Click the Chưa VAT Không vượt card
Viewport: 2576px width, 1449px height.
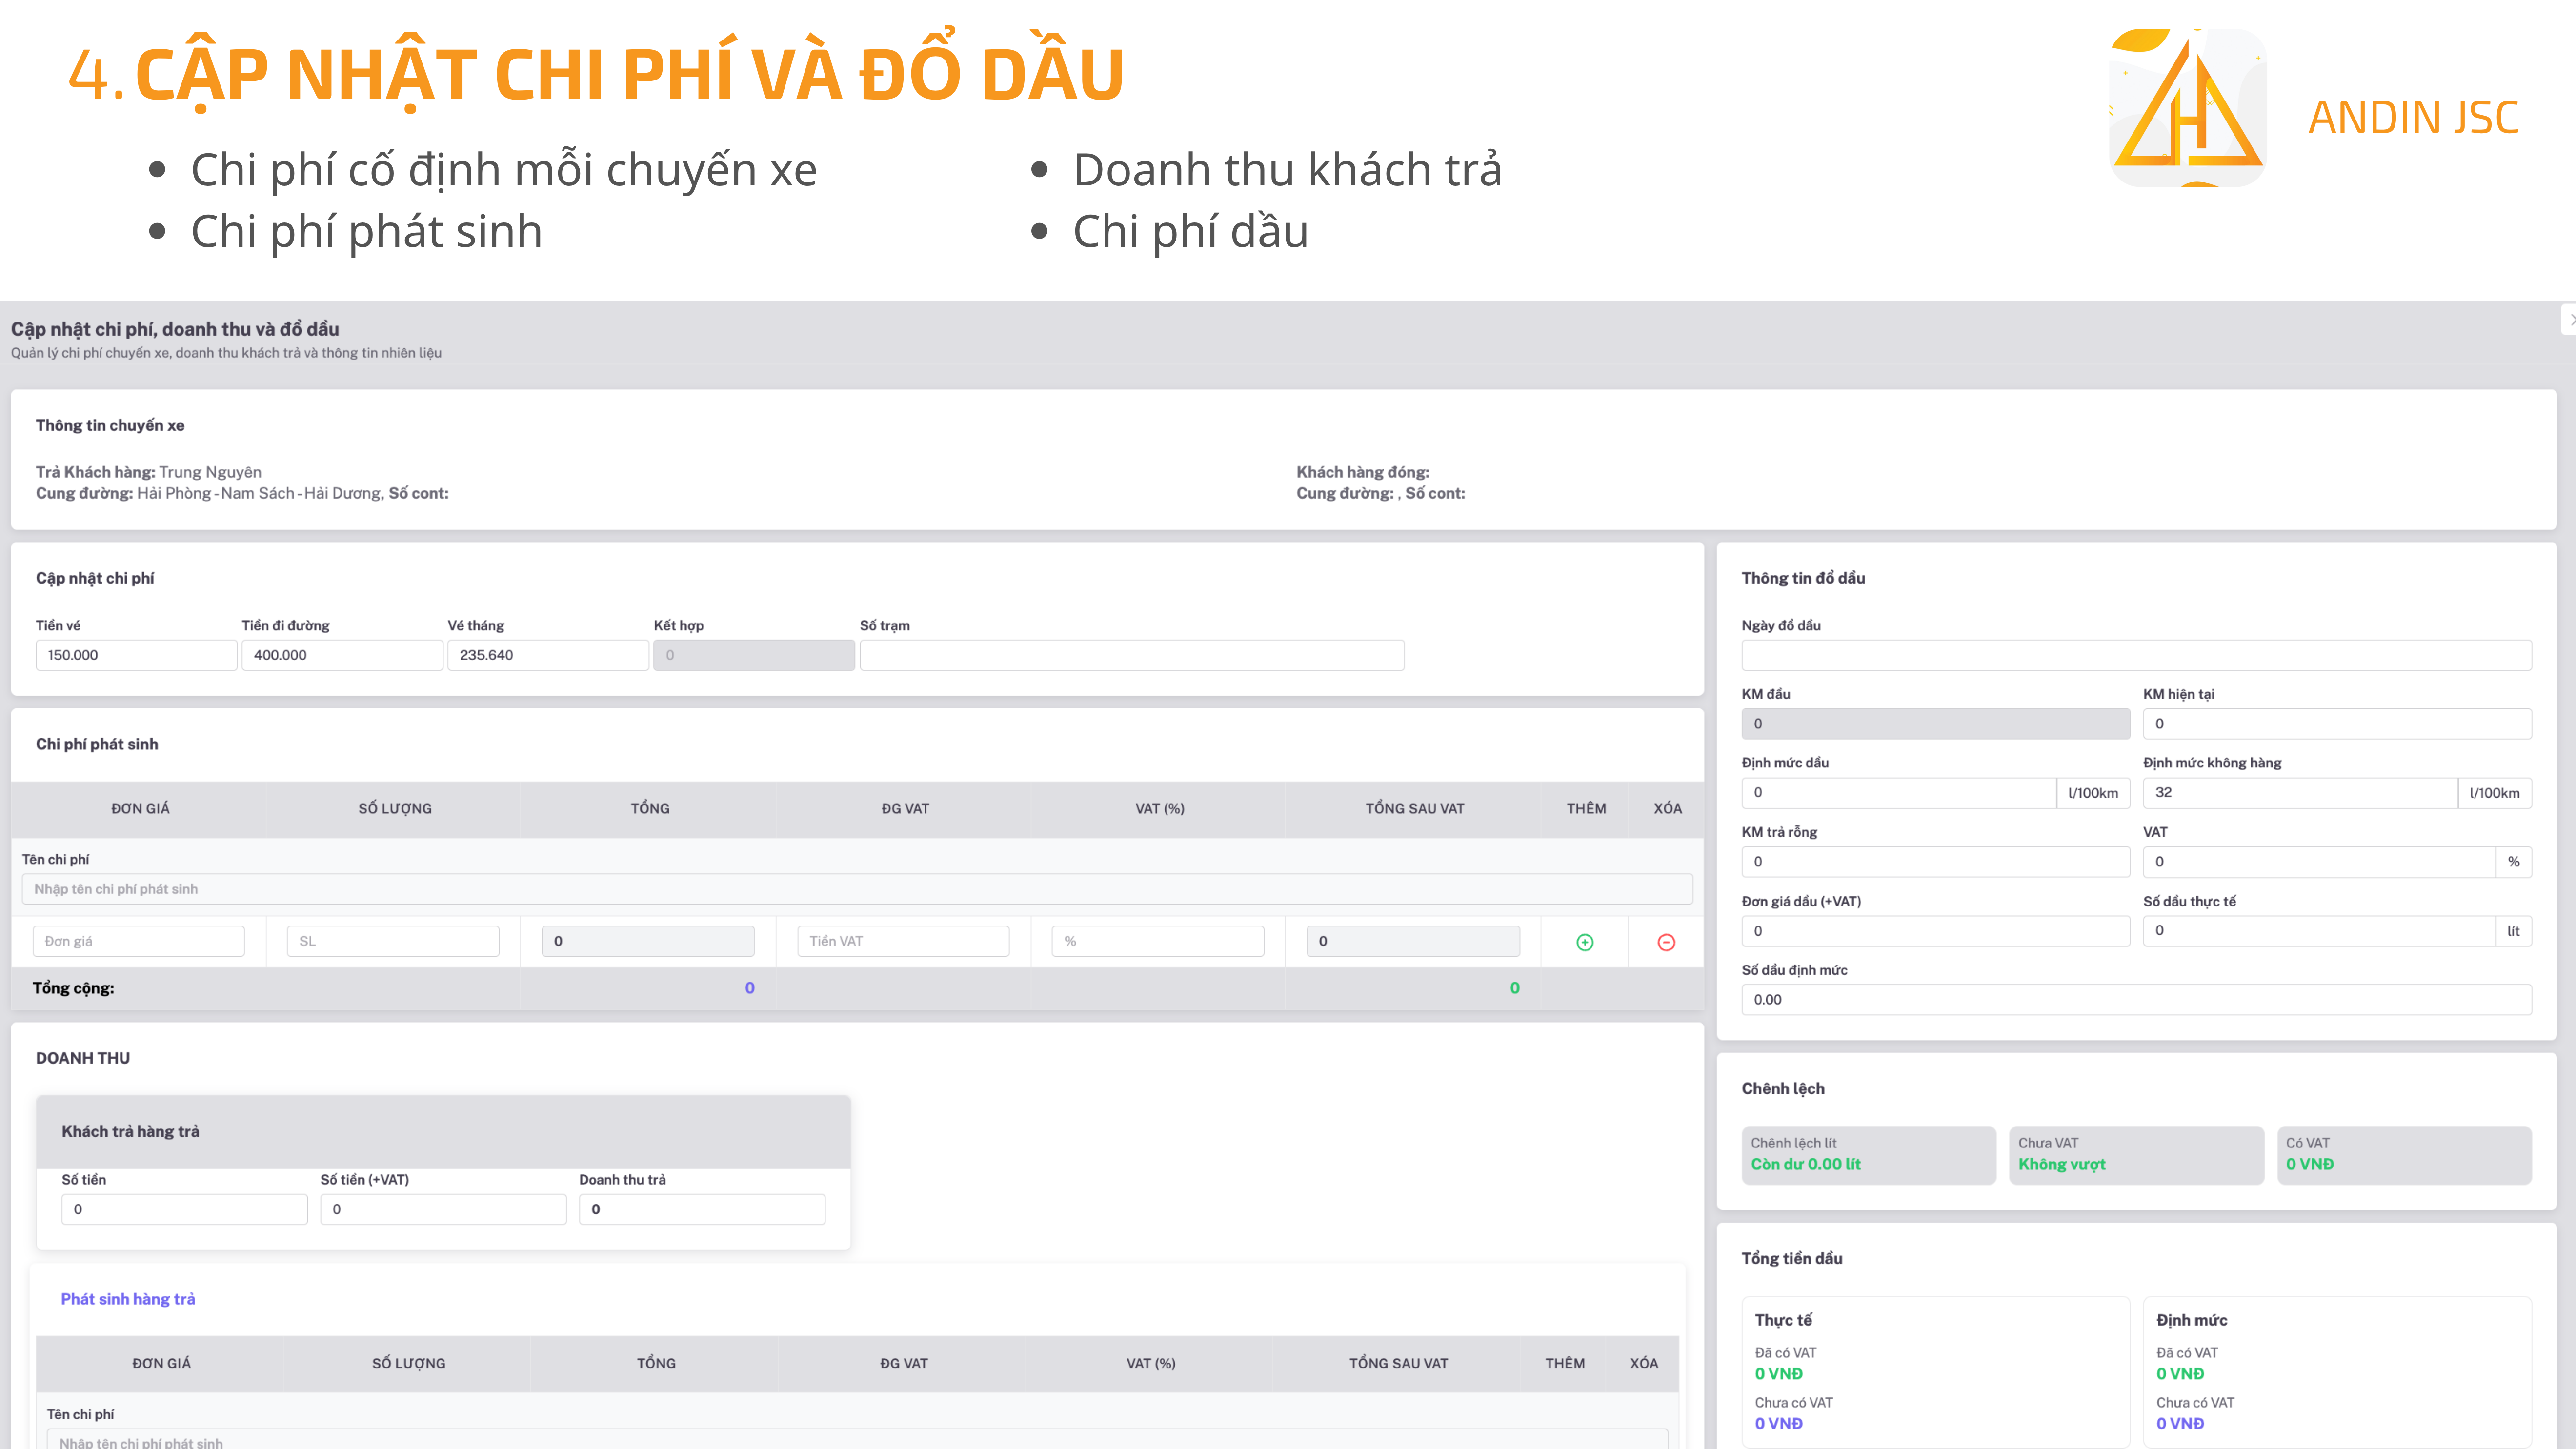[x=2136, y=1155]
